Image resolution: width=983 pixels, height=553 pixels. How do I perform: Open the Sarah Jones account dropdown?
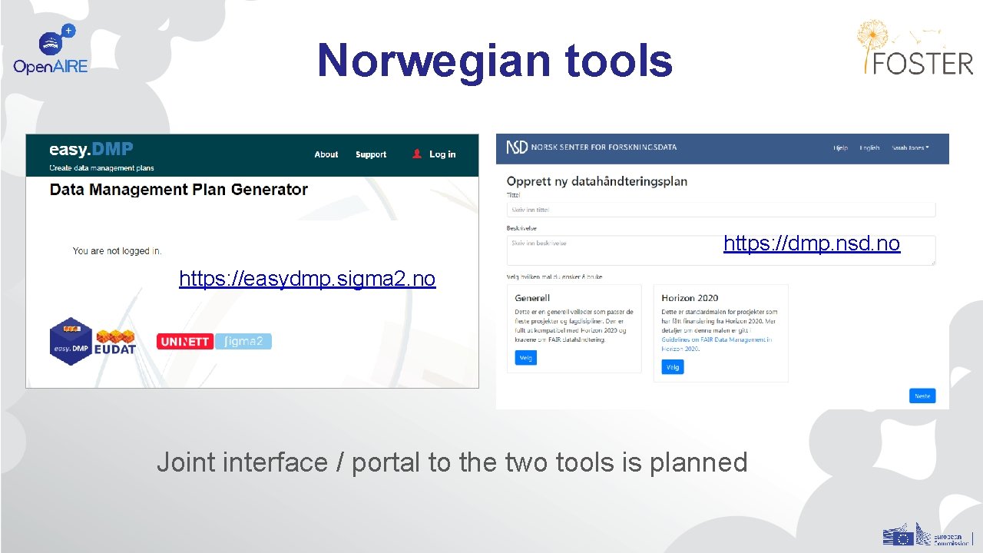pyautogui.click(x=906, y=147)
